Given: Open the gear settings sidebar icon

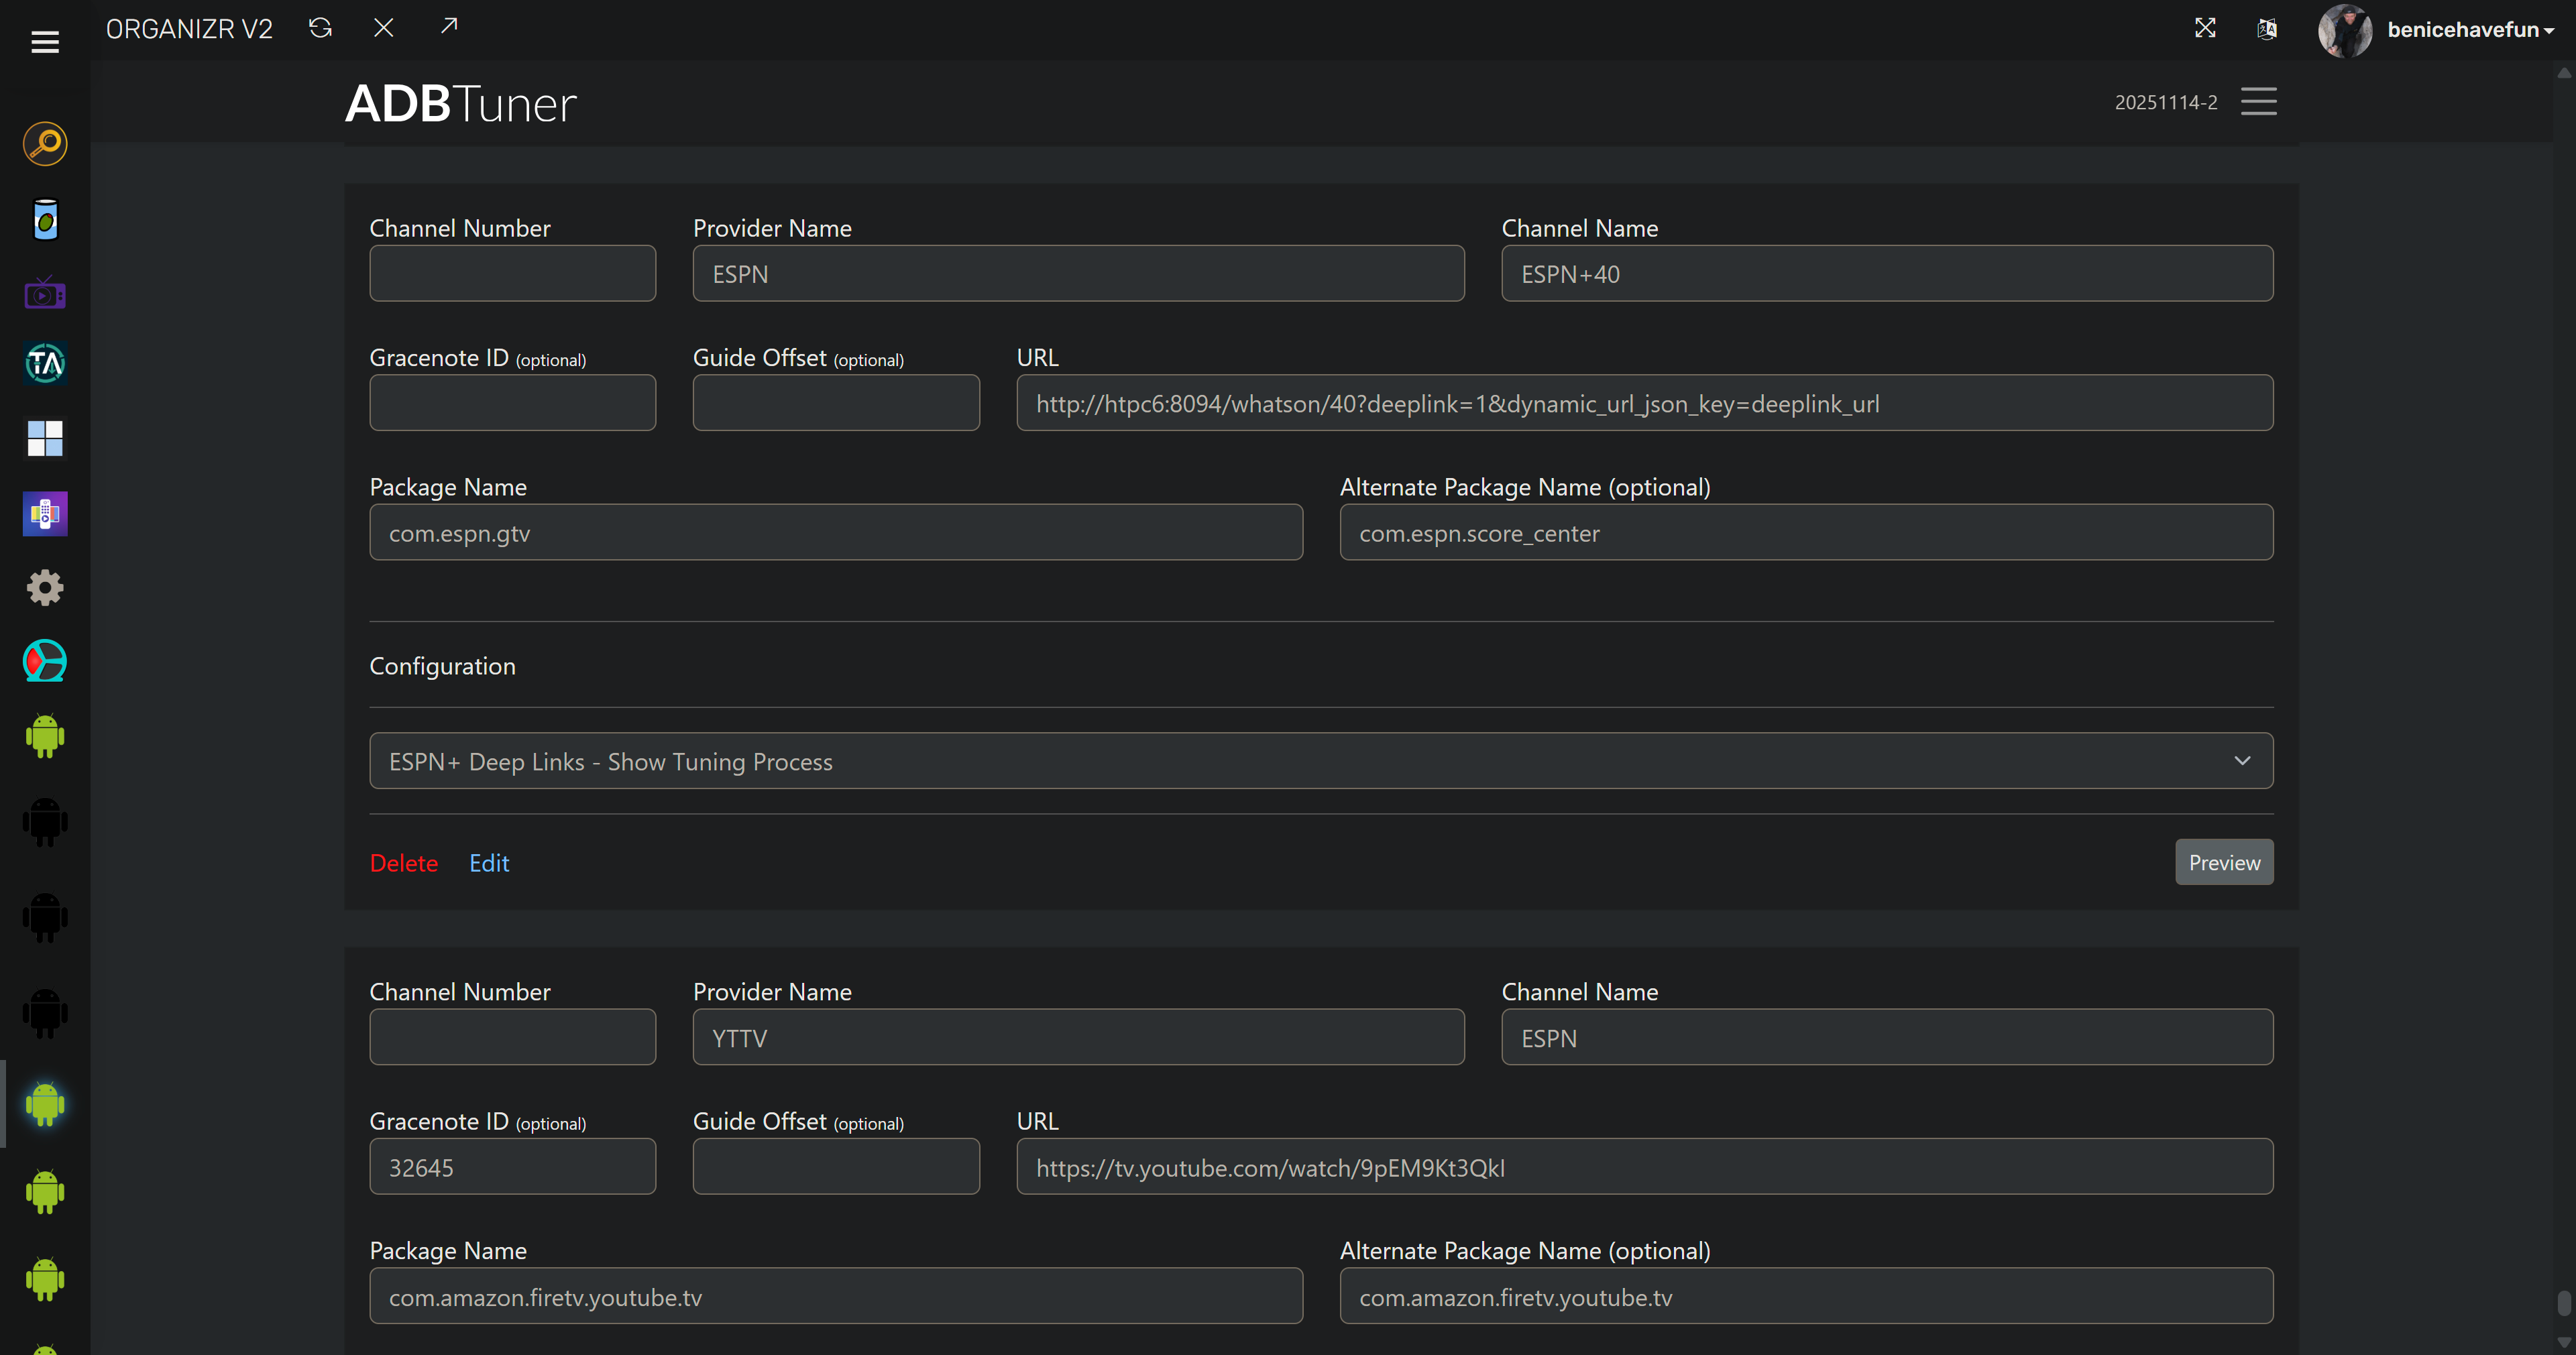Looking at the screenshot, I should coord(45,587).
